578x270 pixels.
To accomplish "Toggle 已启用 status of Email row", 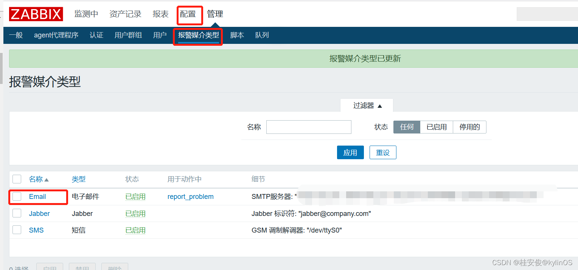I will tap(135, 197).
